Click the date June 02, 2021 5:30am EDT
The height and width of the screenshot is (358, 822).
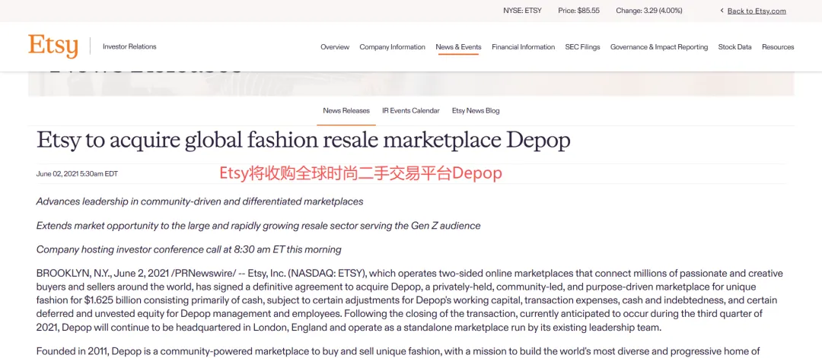77,174
